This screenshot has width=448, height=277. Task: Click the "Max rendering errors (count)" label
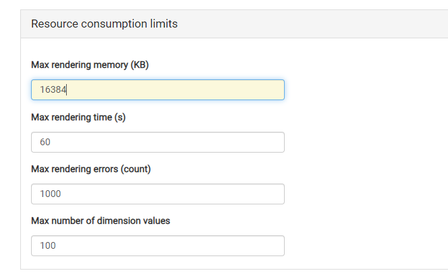pos(91,169)
